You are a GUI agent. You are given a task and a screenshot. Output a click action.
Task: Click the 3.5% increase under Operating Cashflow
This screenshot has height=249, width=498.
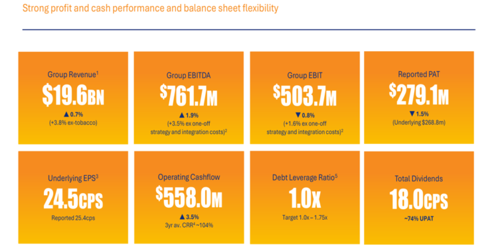[189, 217]
